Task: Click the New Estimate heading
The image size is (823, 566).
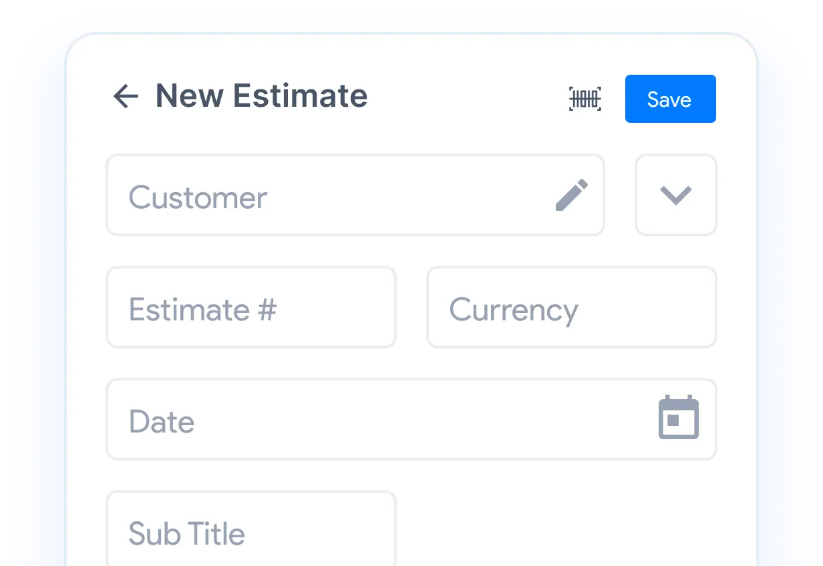Action: [x=261, y=96]
